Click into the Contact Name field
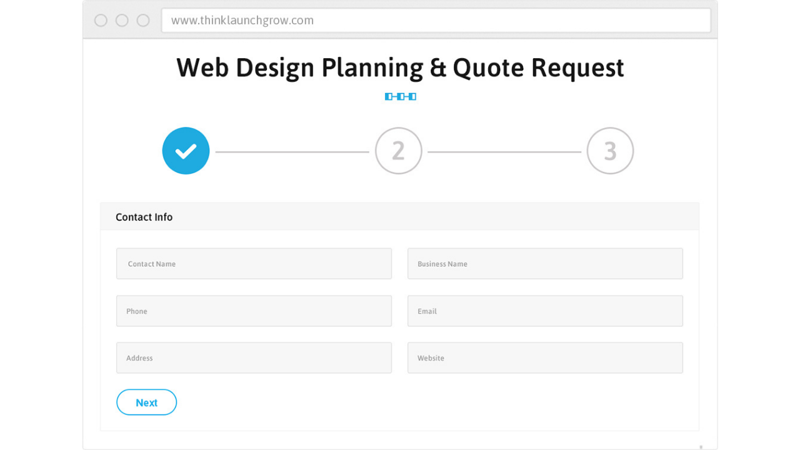Image resolution: width=800 pixels, height=450 pixels. click(254, 264)
